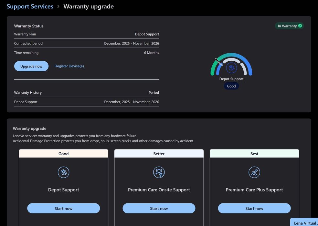Click Start now under Premium Care Onsite Support
318x226 pixels.
click(159, 208)
